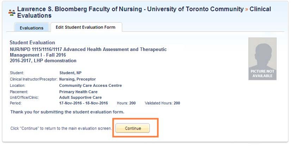The width and height of the screenshot is (291, 148).
Task: Click the preceptor name 'Nursing, Preceptor'
Action: pos(78,79)
